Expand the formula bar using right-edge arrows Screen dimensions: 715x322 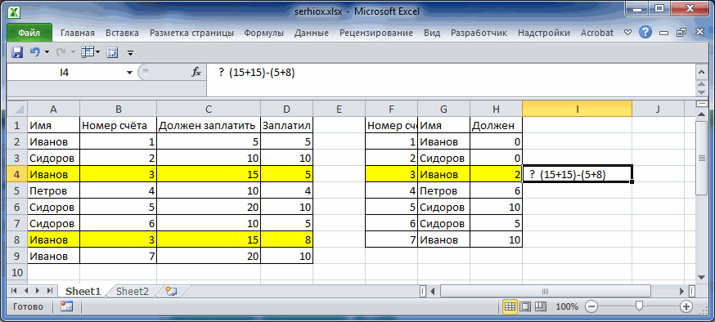(x=701, y=72)
